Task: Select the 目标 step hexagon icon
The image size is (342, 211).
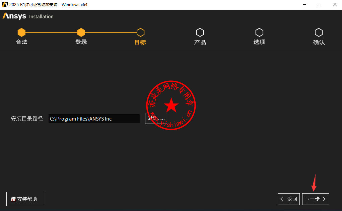Action: pos(140,32)
